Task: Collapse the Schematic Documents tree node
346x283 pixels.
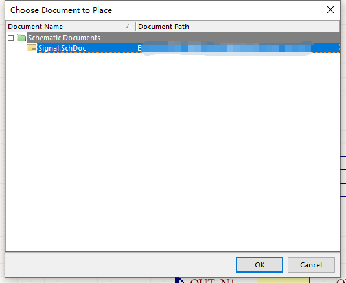Action: [x=10, y=38]
